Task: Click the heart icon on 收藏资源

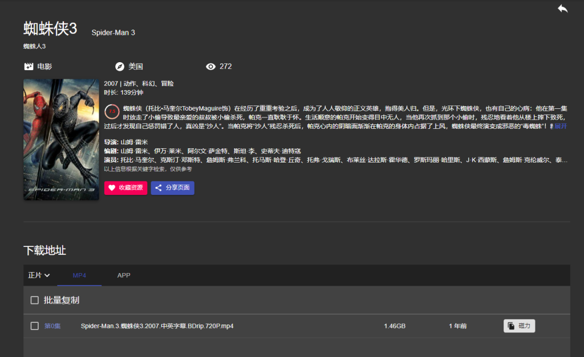Action: coord(112,188)
